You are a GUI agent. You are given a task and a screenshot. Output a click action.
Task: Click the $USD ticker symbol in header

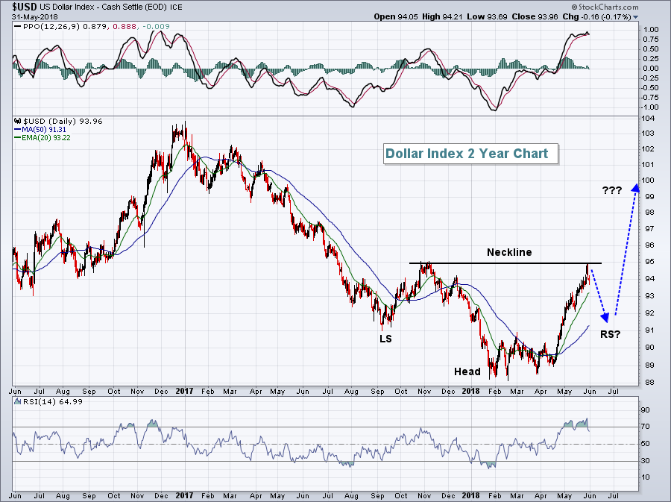point(25,7)
